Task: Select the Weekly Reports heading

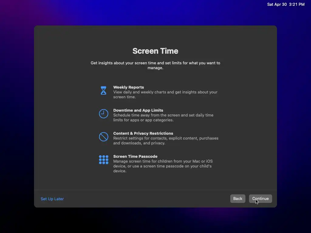Action: point(128,87)
